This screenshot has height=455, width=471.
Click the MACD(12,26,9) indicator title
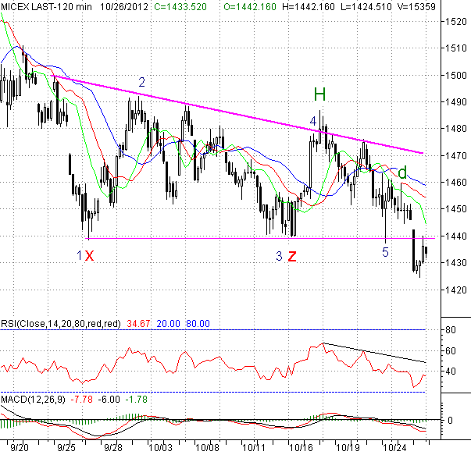pos(33,400)
